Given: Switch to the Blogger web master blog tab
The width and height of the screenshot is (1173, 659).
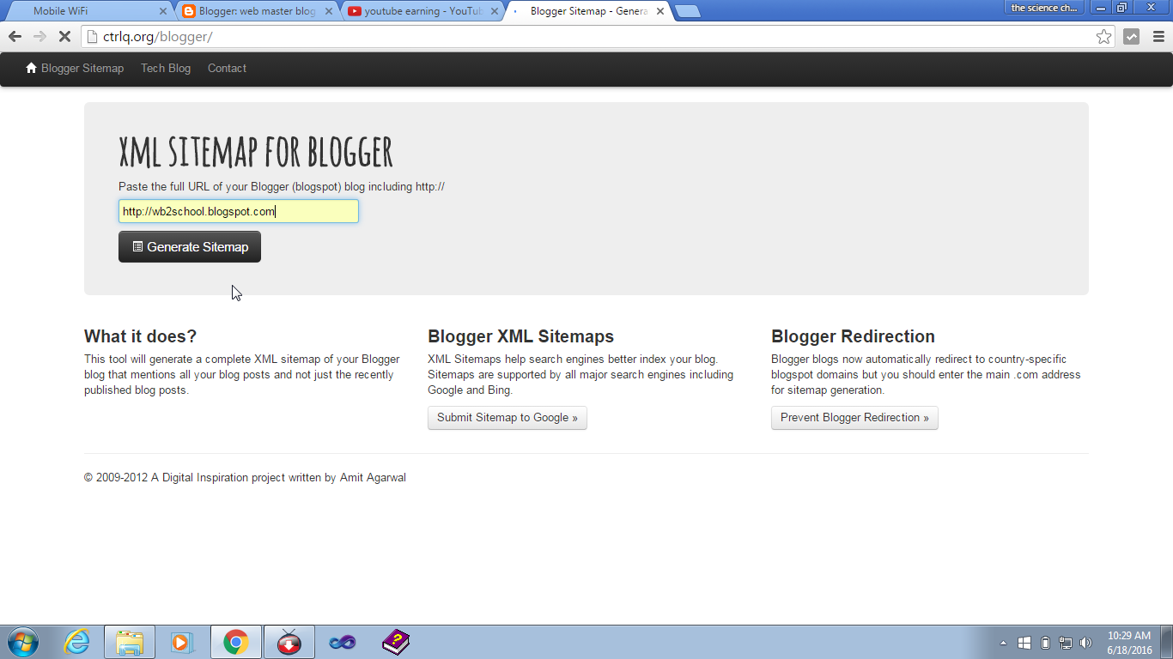Looking at the screenshot, I should [x=258, y=11].
